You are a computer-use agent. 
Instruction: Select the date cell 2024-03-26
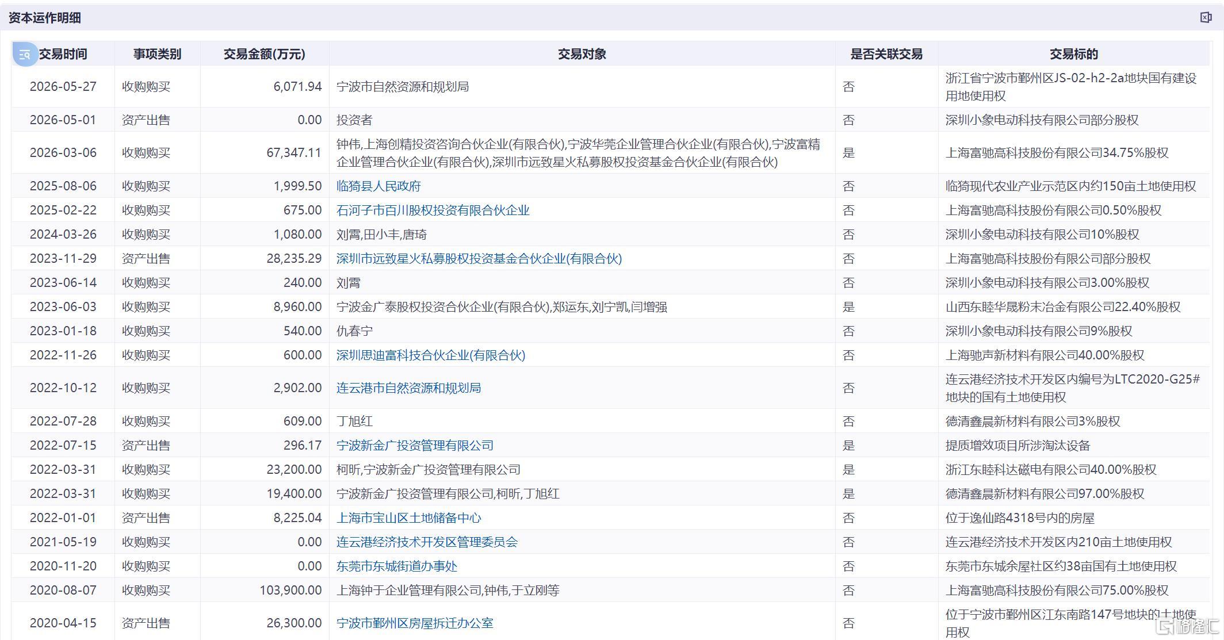point(63,235)
